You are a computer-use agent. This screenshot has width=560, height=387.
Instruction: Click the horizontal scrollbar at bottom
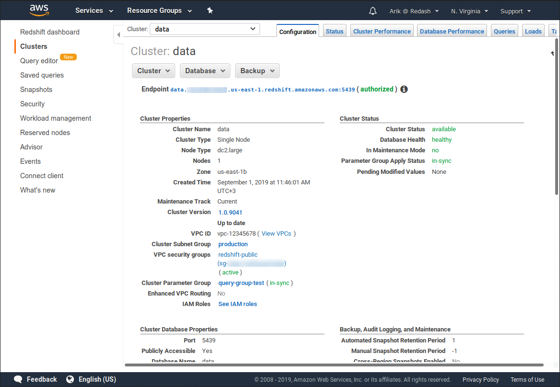pos(334,365)
